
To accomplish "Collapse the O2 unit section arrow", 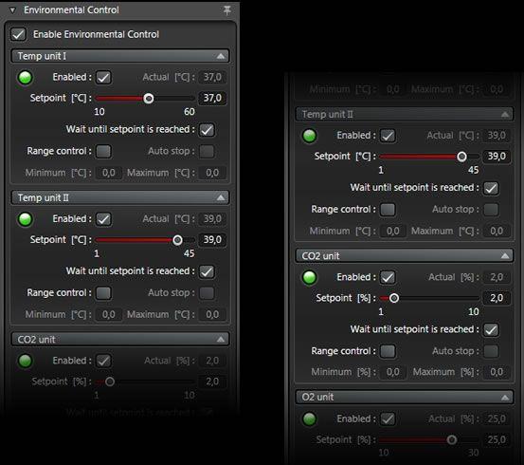I will (x=505, y=398).
